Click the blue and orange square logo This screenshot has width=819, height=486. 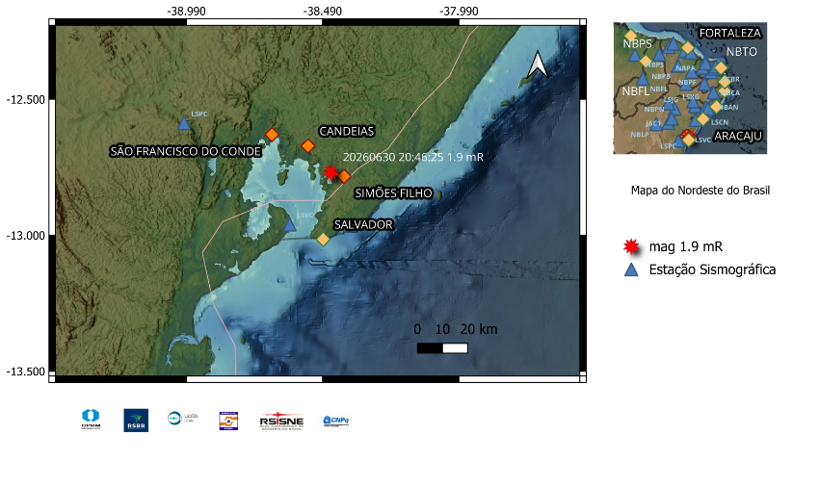(228, 421)
